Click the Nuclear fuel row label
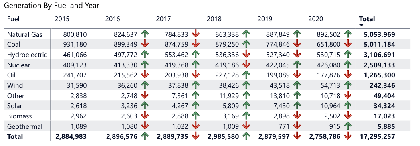420x146 pixels. (x=19, y=65)
